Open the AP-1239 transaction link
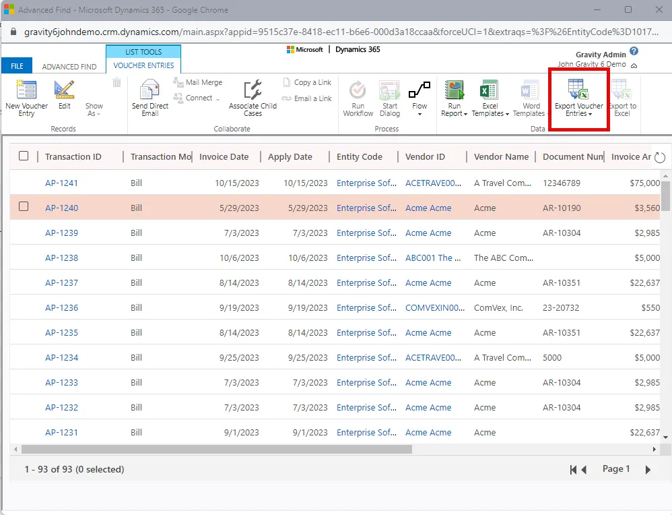This screenshot has height=515, width=672. coord(62,233)
